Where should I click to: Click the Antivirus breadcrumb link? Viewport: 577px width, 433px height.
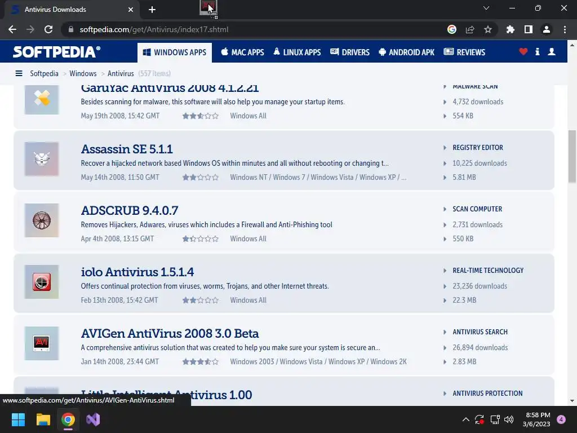point(121,74)
